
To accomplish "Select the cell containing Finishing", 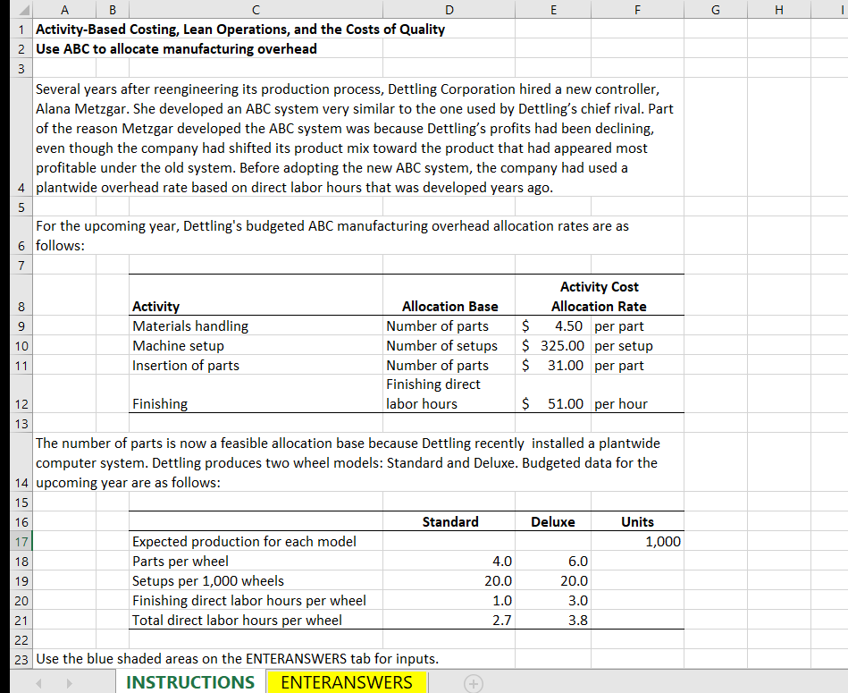I will [x=161, y=403].
